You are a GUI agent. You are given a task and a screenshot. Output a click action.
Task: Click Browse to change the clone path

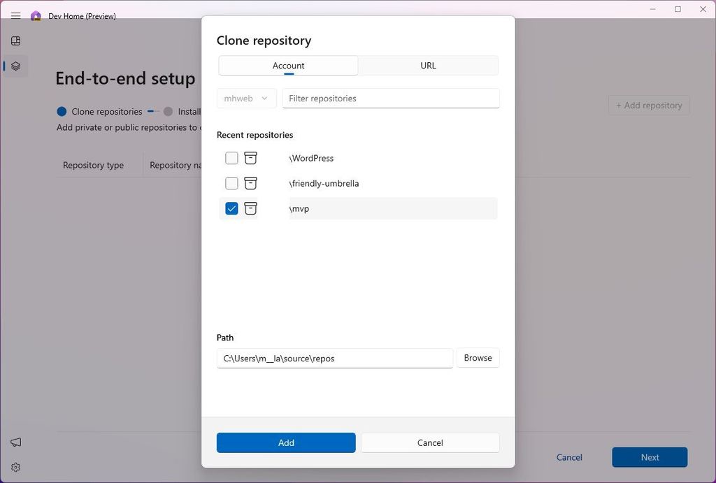tap(478, 357)
